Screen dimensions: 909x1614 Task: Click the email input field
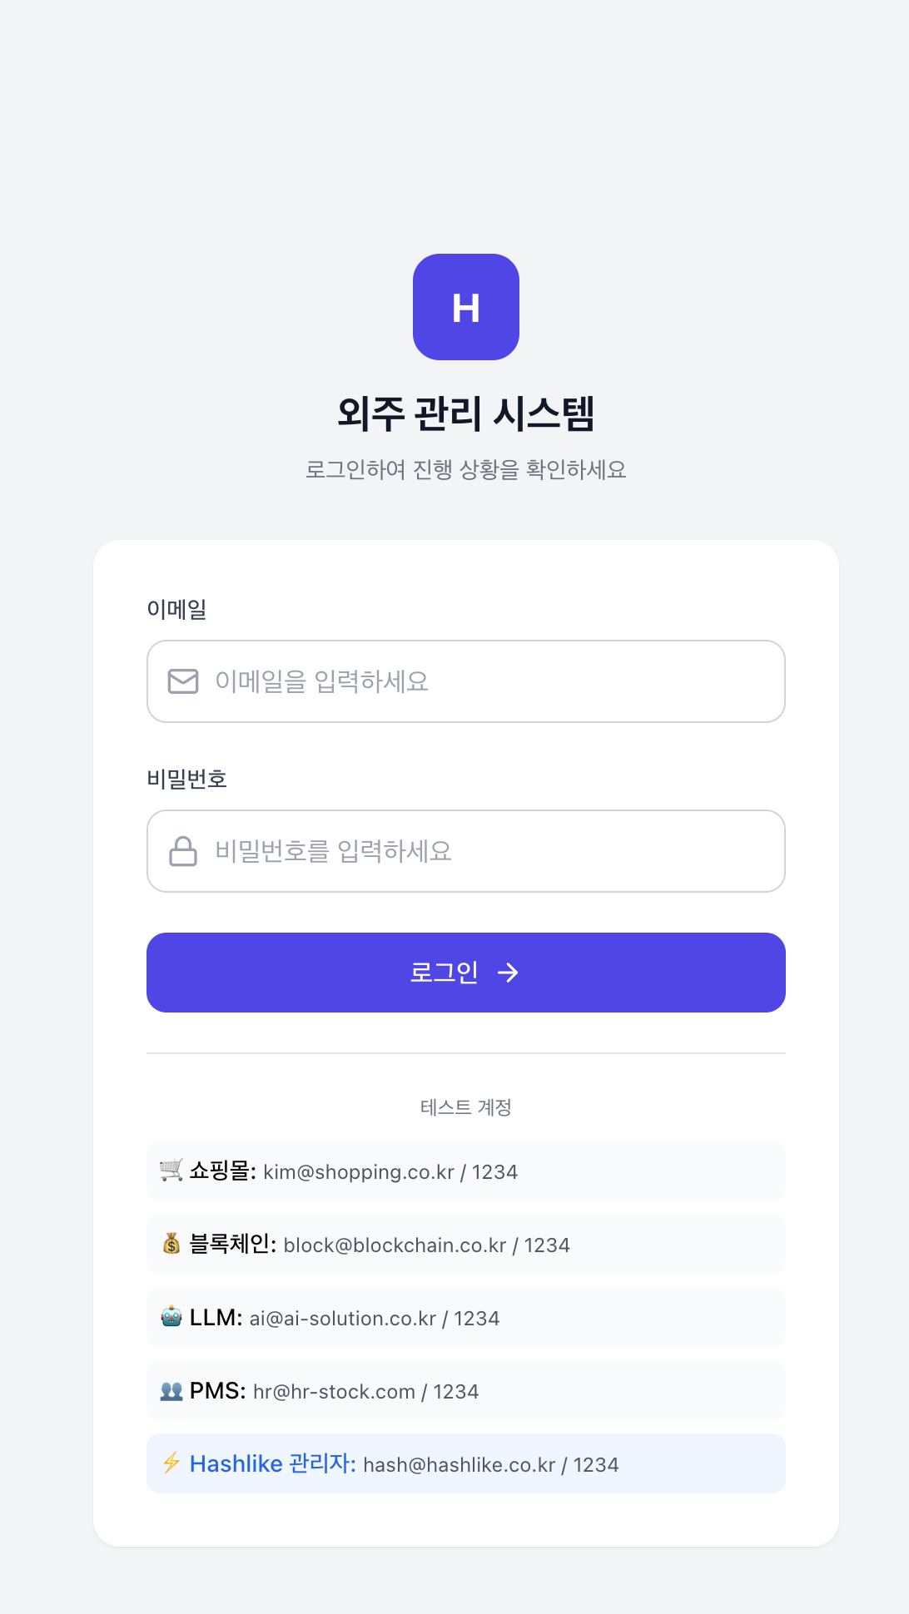click(x=465, y=681)
